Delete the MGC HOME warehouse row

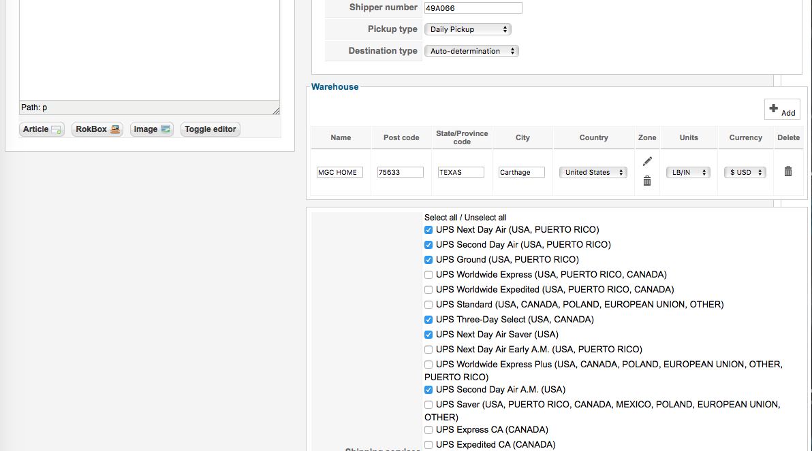[x=787, y=171]
